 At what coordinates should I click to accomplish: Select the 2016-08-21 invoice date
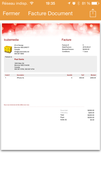pos(87,47)
